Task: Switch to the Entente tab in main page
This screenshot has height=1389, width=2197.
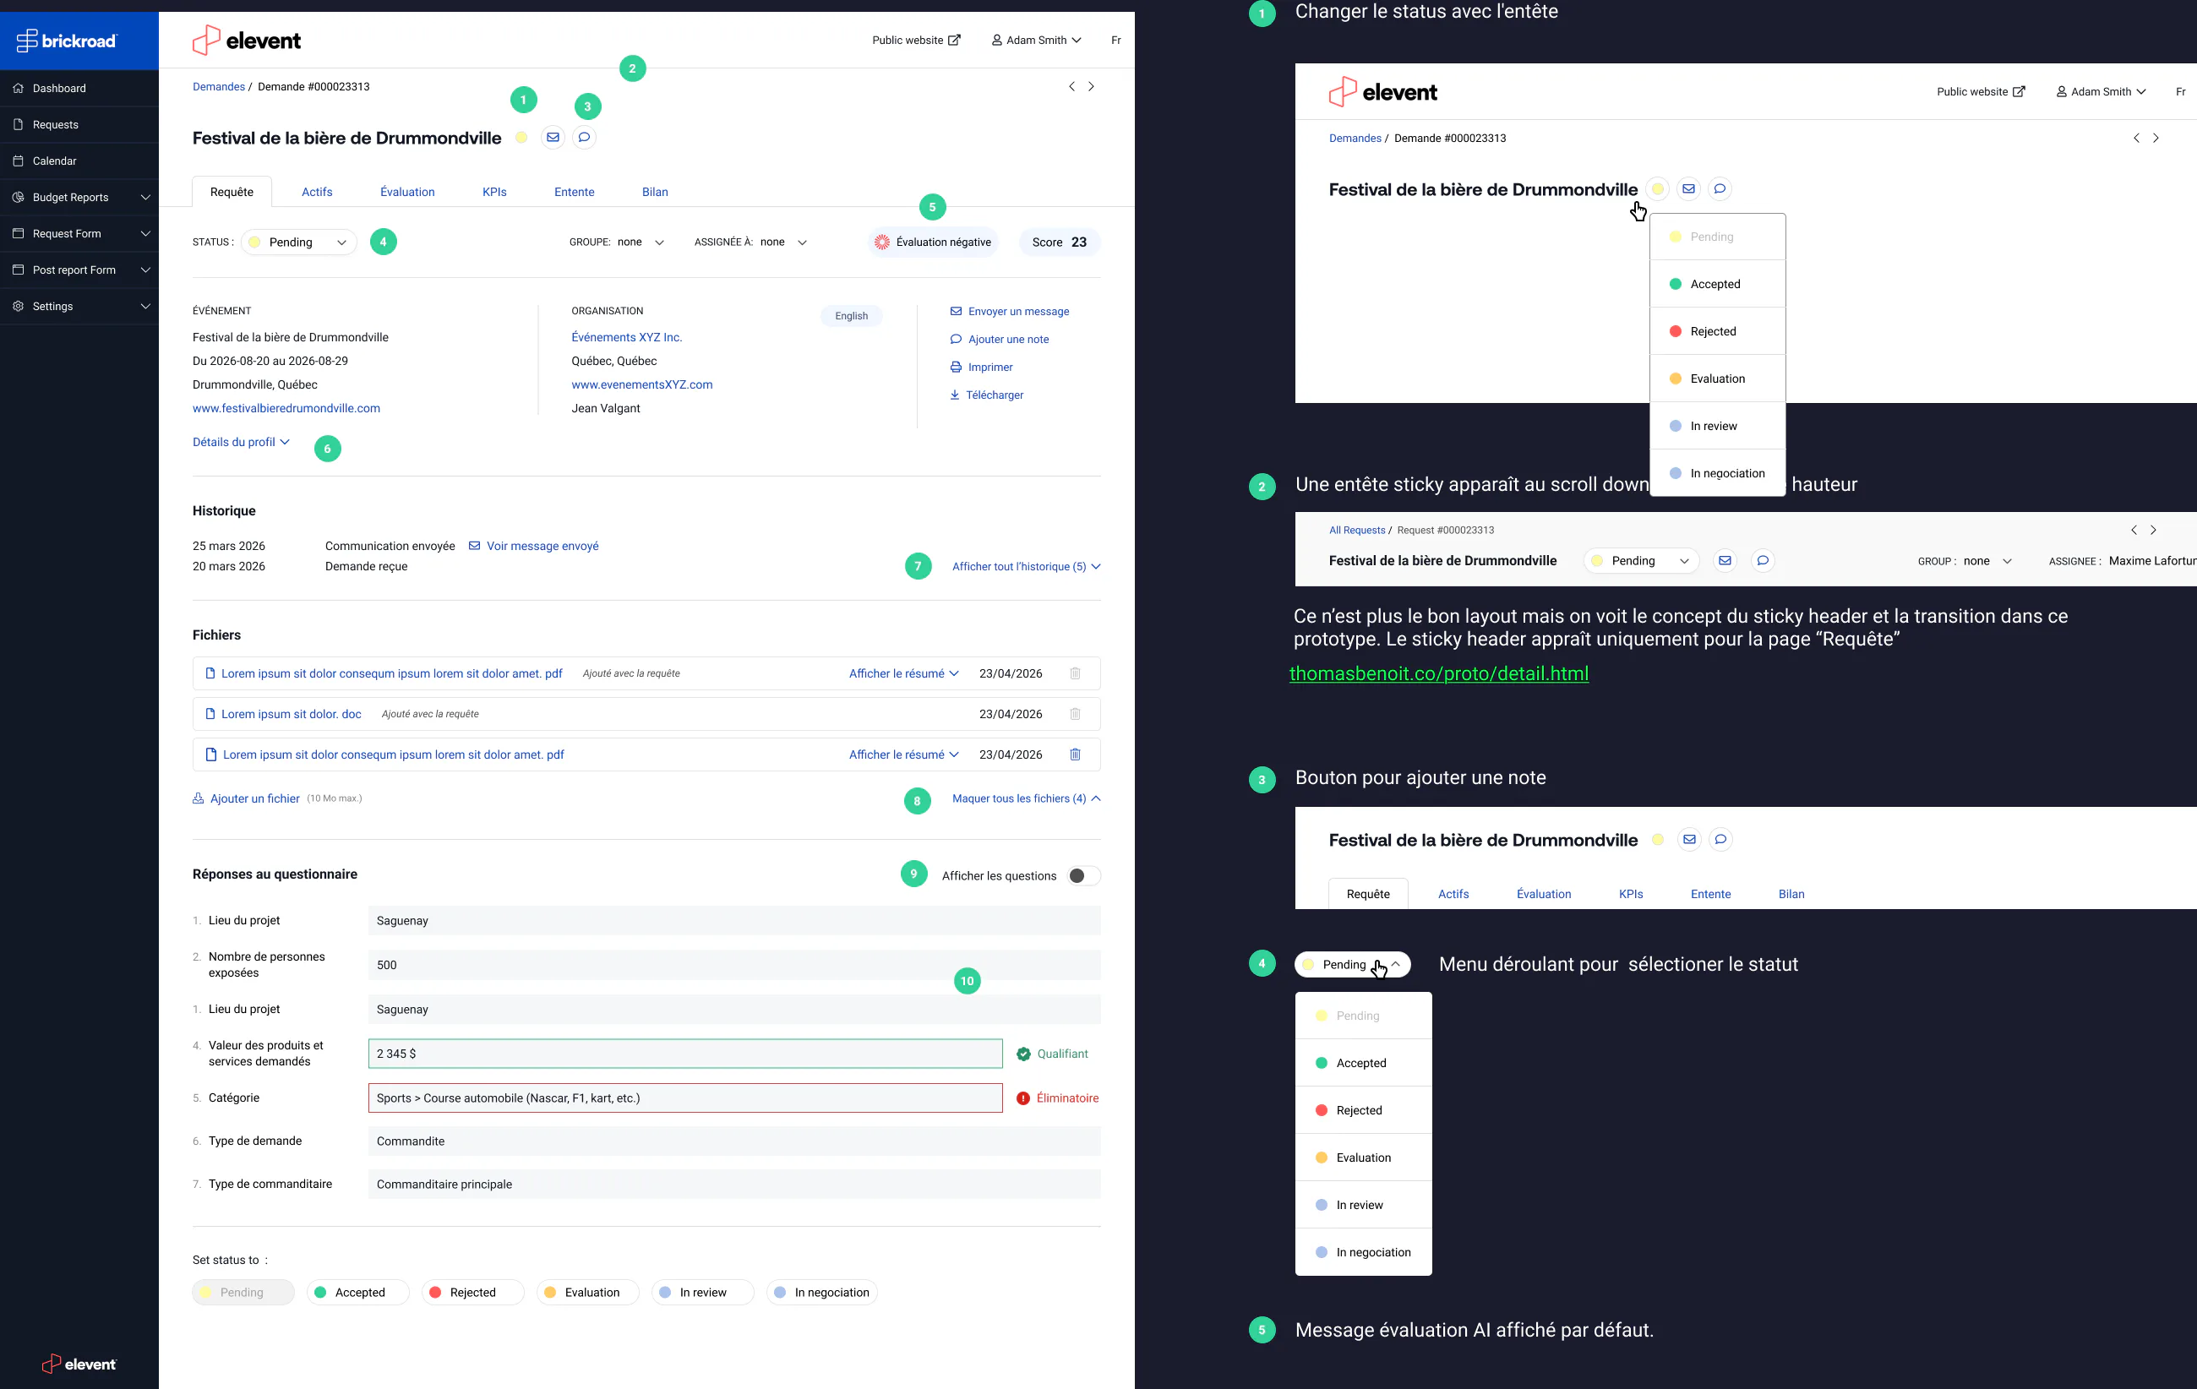Action: pyautogui.click(x=574, y=193)
